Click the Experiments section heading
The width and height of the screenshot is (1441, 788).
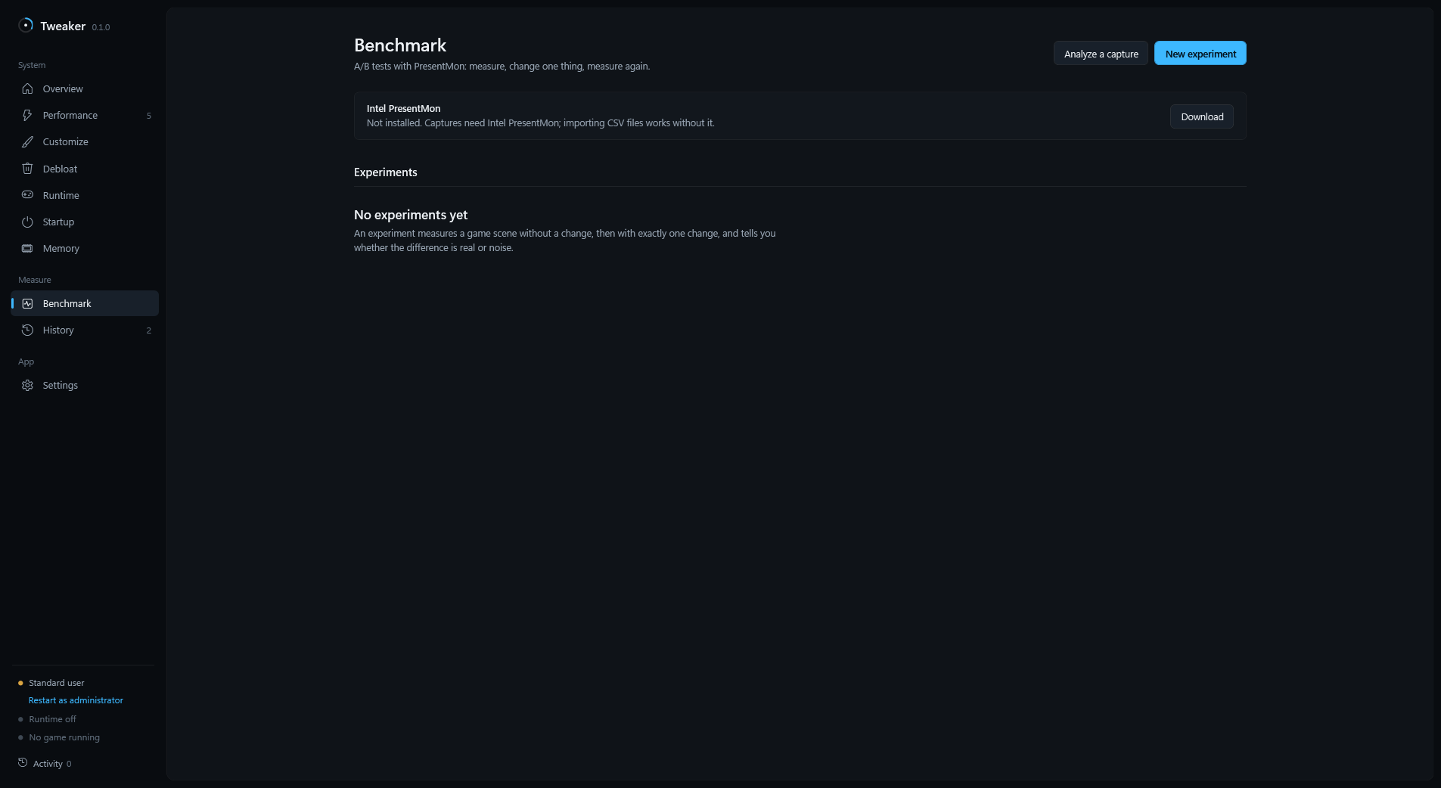pyautogui.click(x=386, y=172)
